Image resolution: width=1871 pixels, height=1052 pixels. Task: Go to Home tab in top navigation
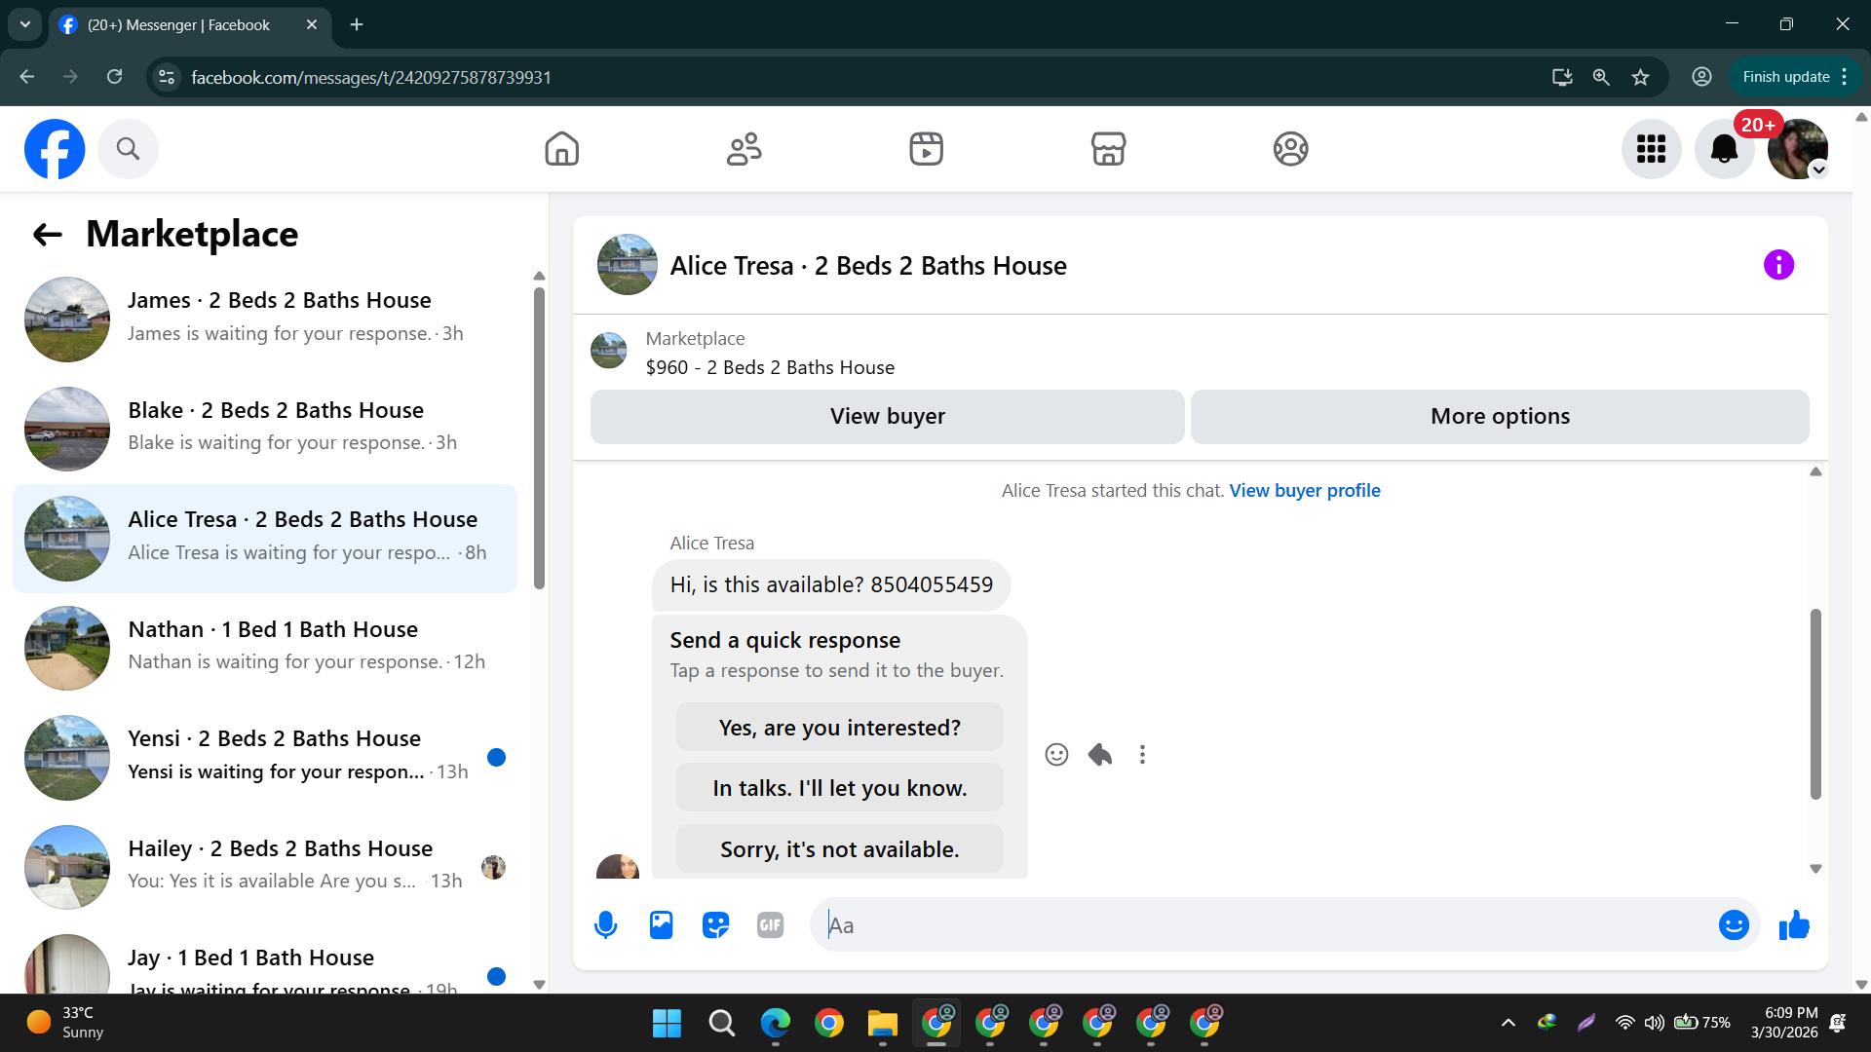pyautogui.click(x=561, y=149)
